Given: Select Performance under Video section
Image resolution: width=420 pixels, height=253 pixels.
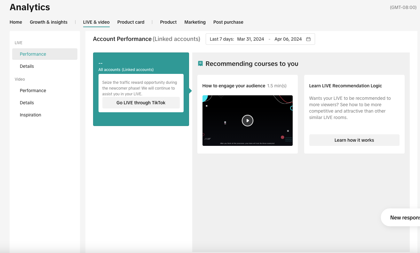Looking at the screenshot, I should pos(33,91).
